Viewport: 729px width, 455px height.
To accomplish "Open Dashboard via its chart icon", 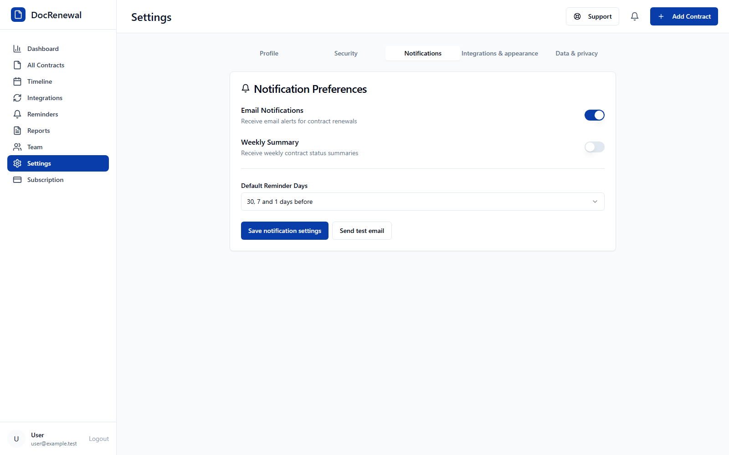I will point(17,49).
